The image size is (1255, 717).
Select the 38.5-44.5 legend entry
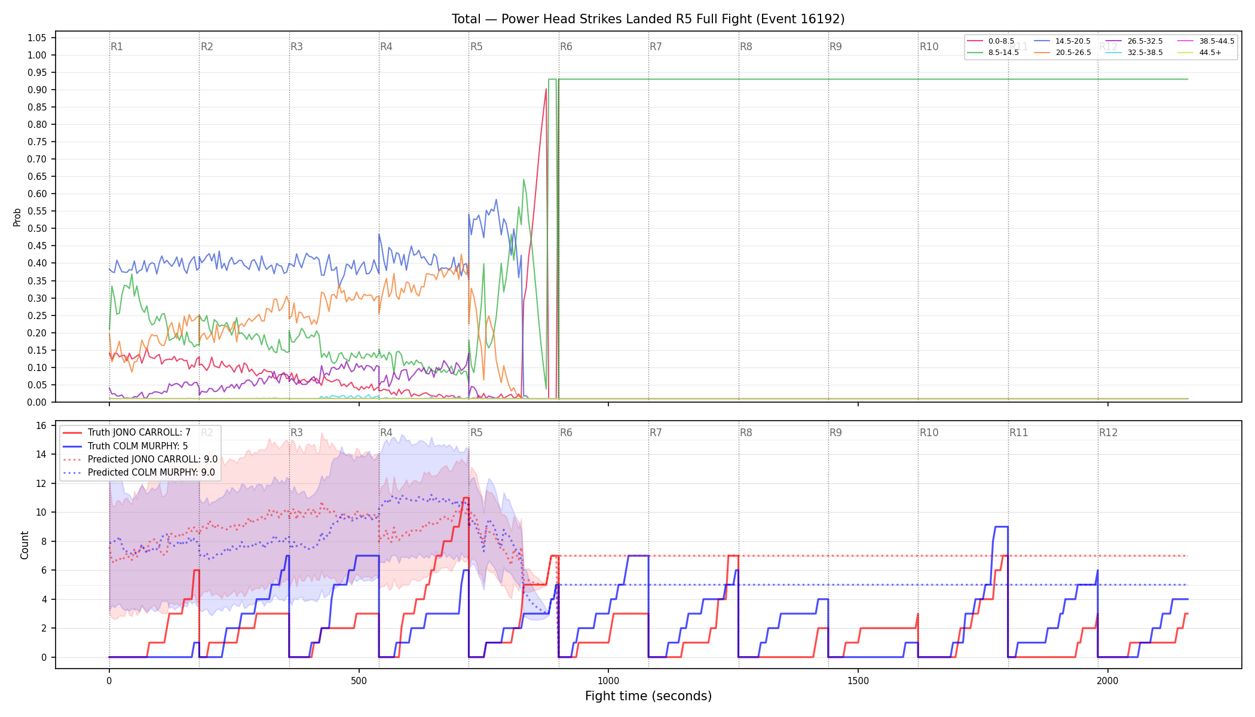coord(1206,41)
